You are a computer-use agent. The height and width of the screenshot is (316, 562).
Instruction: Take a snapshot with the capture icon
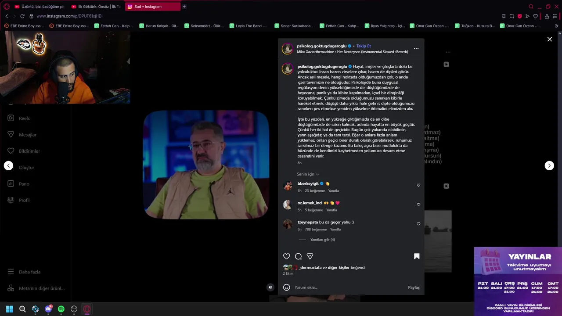tap(512, 16)
